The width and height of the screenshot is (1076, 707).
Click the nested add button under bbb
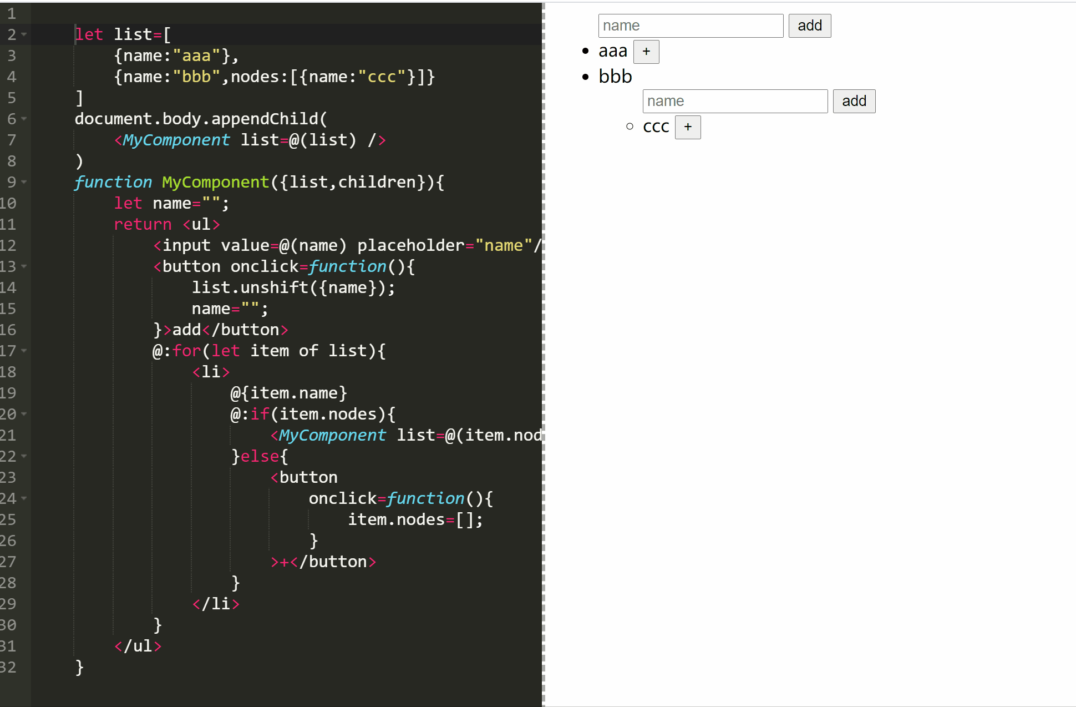(854, 101)
